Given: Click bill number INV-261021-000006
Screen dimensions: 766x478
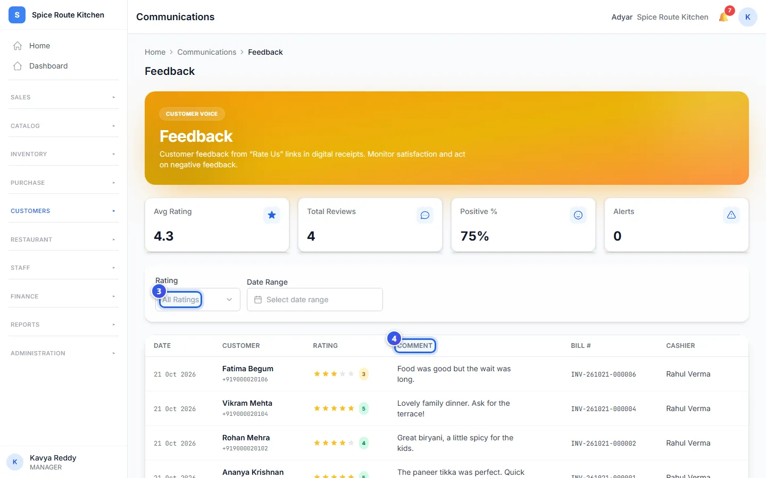Looking at the screenshot, I should click(x=603, y=374).
